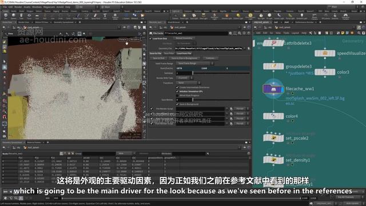Open the File menu
The image size is (366, 206).
[x=5, y=7]
